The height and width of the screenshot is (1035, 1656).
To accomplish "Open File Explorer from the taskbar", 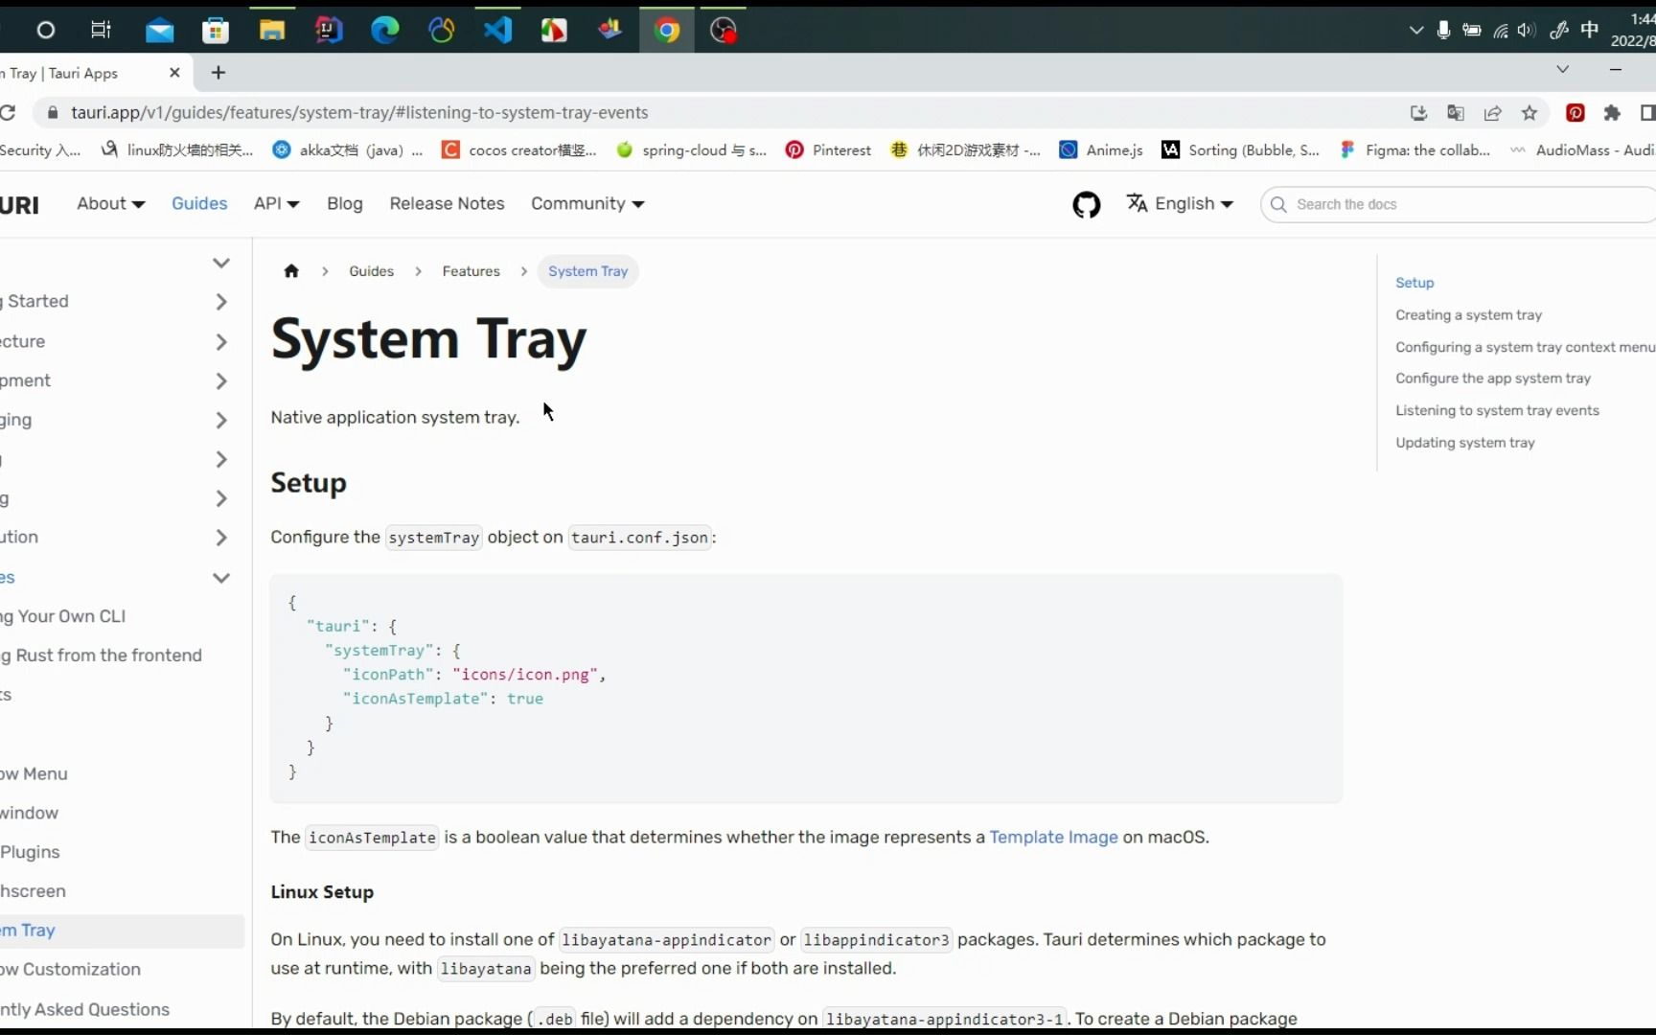I will [x=272, y=31].
